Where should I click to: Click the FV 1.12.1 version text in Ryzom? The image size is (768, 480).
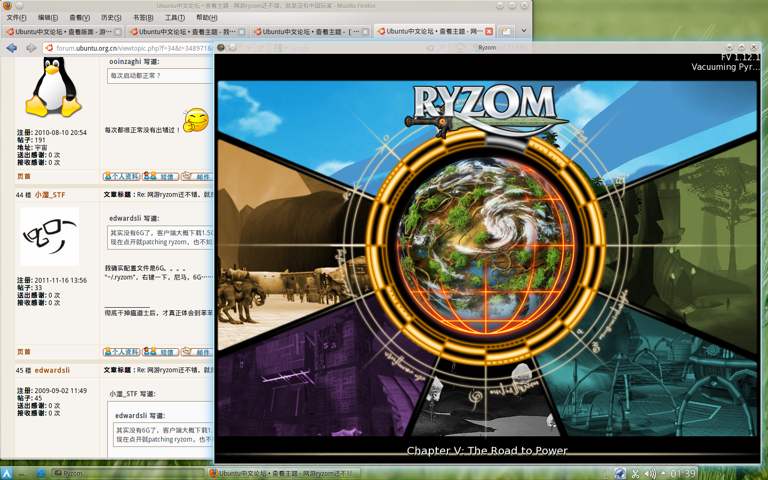[x=740, y=57]
